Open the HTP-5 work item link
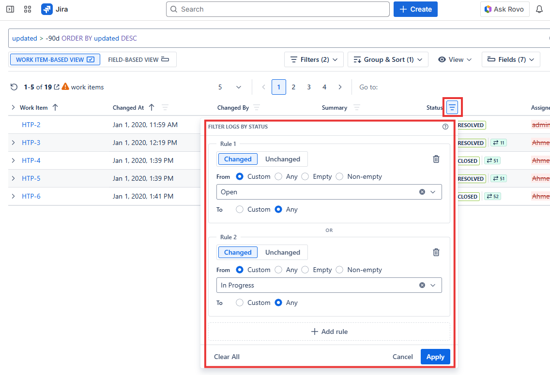The image size is (550, 375). pos(31,178)
